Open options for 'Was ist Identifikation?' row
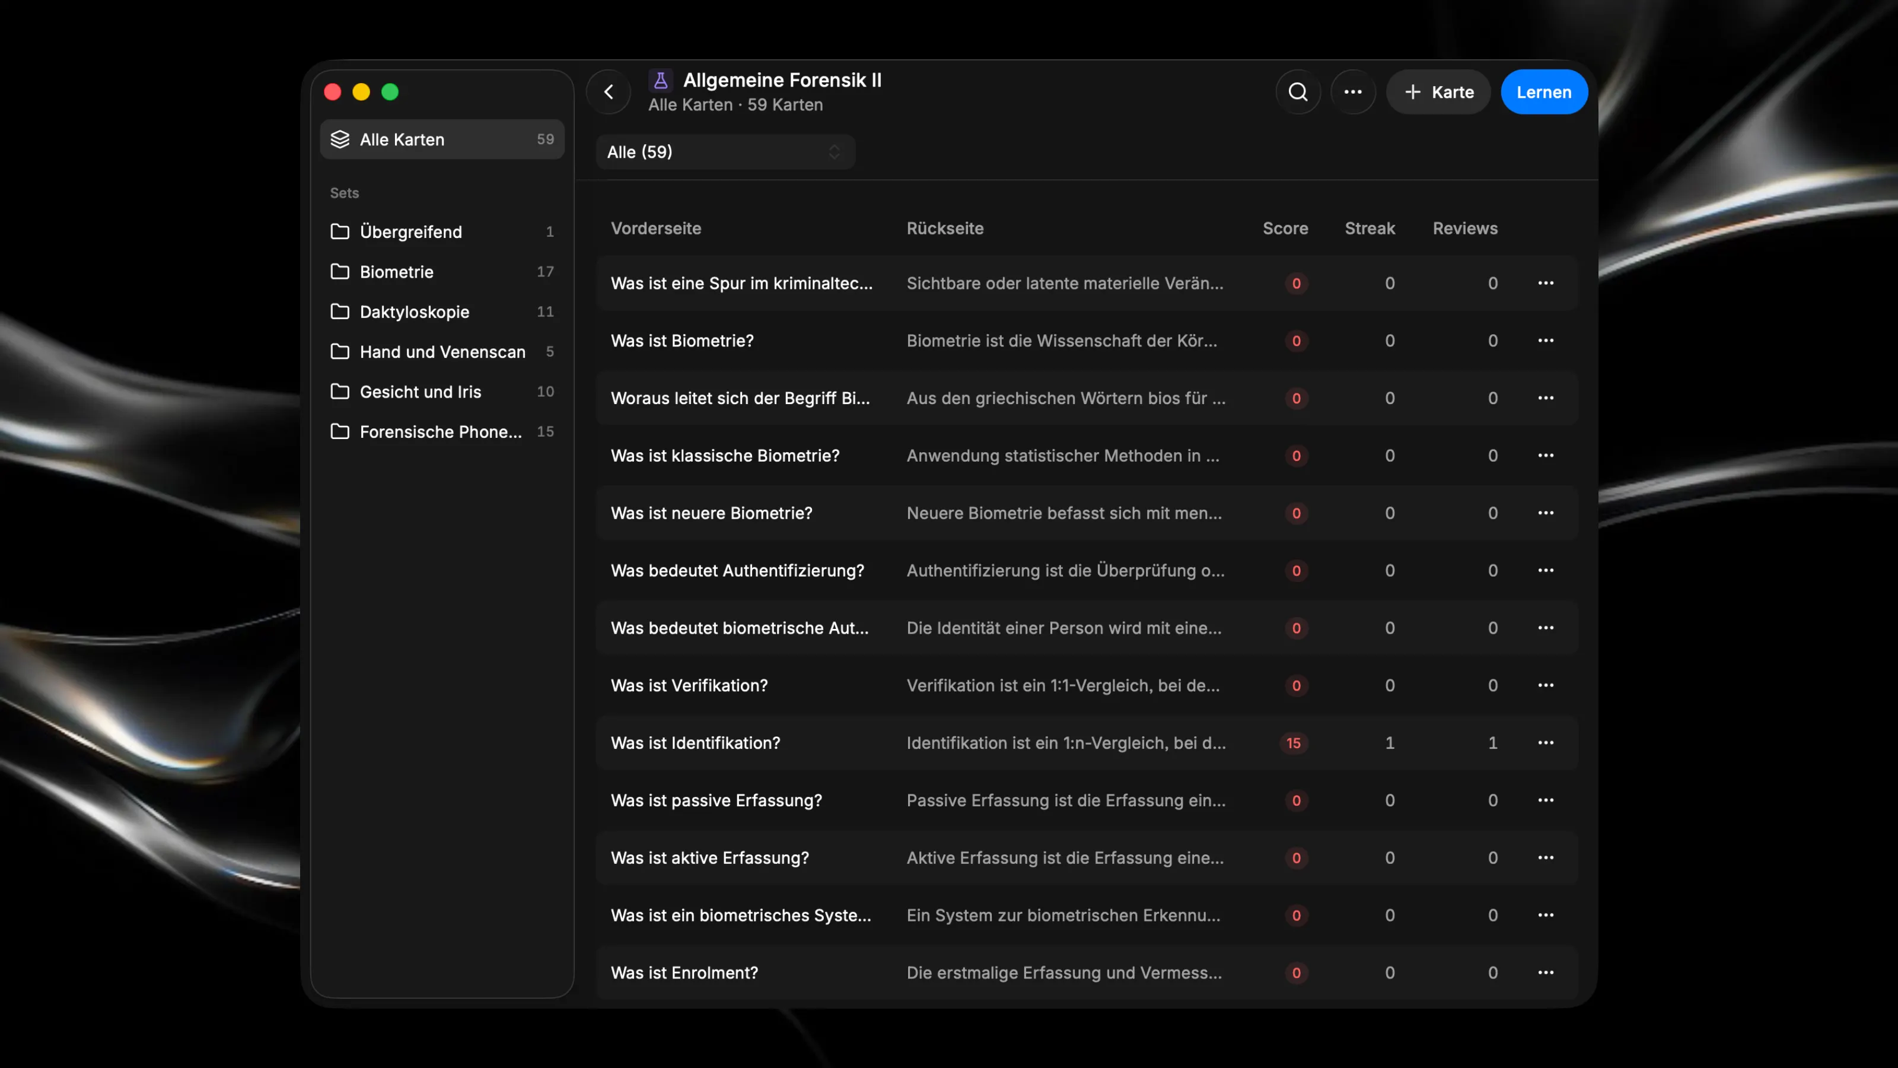The image size is (1898, 1068). tap(1546, 743)
